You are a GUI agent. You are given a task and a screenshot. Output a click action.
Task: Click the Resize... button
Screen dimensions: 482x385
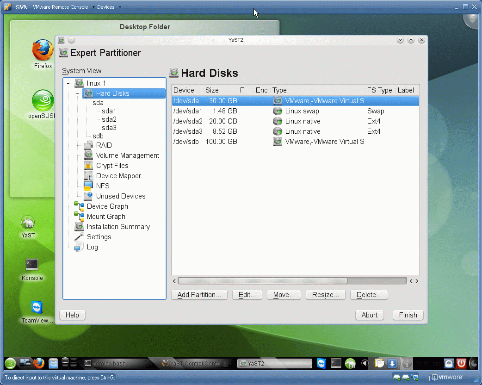point(326,295)
